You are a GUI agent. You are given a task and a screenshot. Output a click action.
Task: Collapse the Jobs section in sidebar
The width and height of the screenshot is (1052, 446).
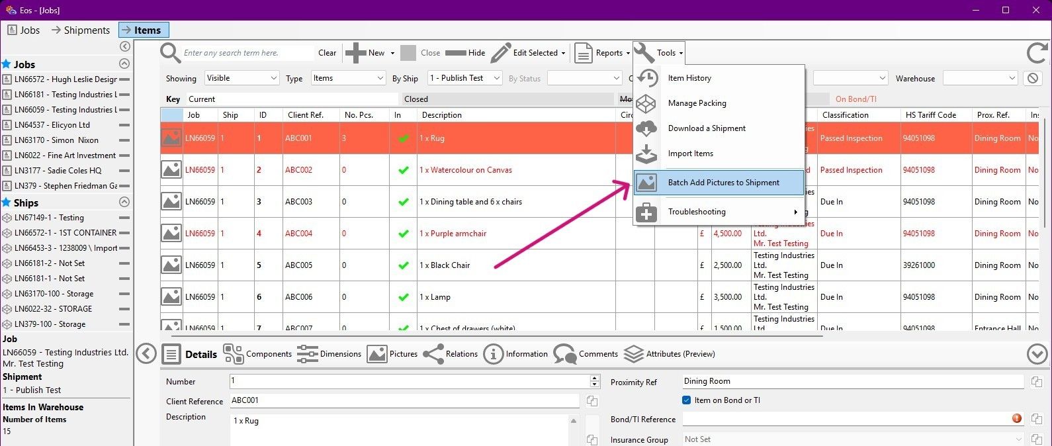124,64
